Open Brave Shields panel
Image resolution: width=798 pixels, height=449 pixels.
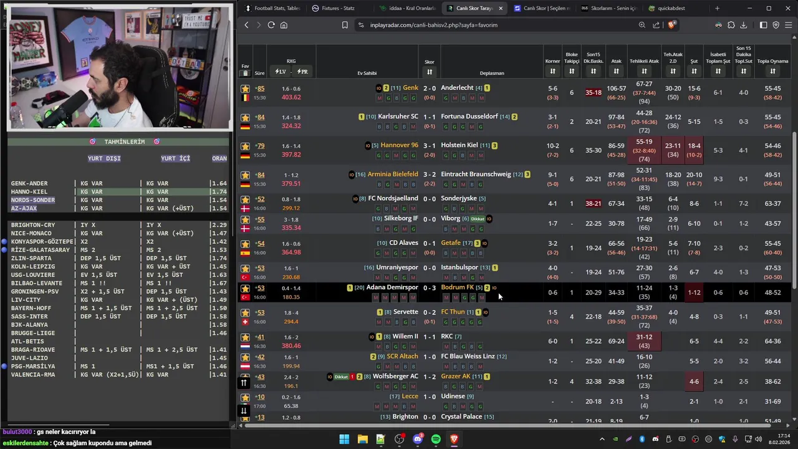pos(671,25)
